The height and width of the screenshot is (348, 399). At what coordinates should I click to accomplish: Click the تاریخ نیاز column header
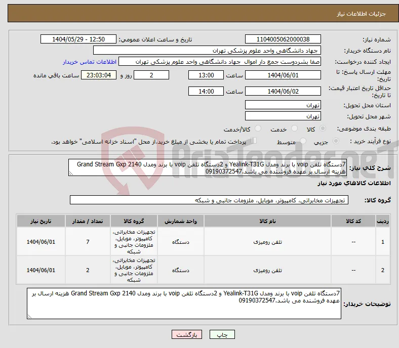pos(41,221)
